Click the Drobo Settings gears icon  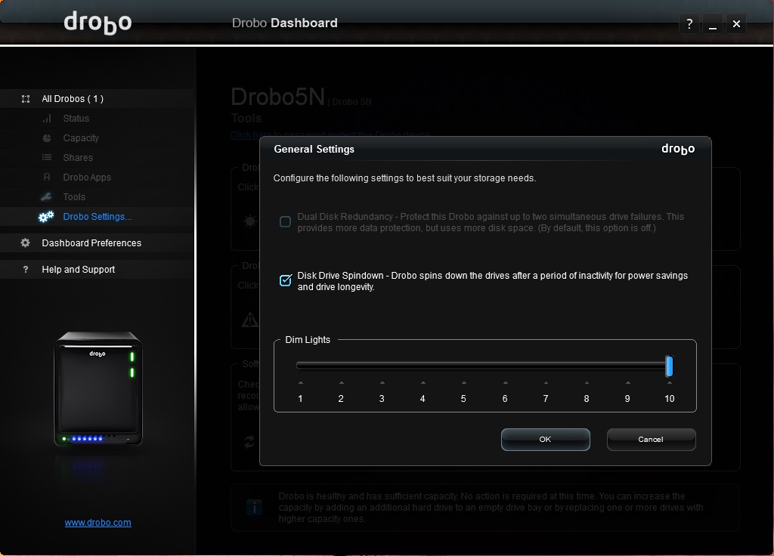pos(46,217)
